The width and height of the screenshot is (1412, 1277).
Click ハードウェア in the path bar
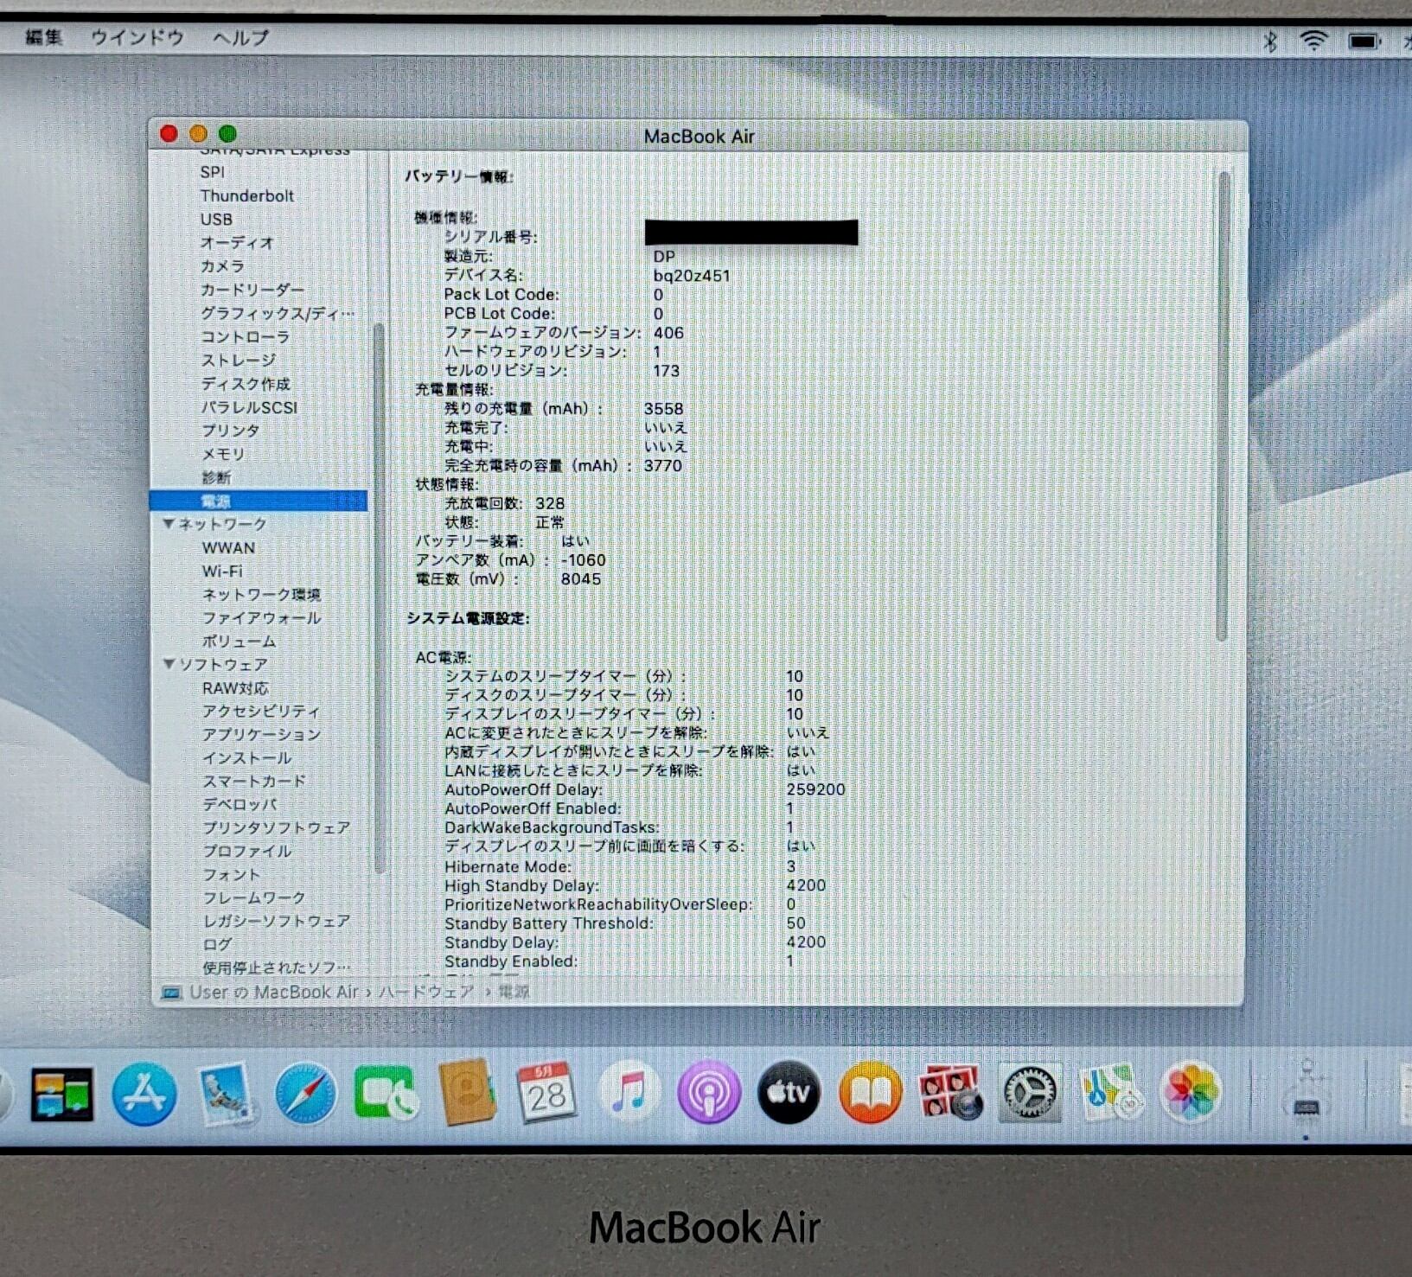[x=426, y=992]
